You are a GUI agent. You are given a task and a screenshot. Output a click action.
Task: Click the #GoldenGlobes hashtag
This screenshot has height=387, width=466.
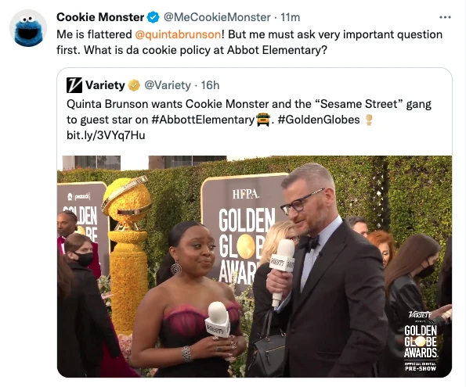tap(319, 120)
